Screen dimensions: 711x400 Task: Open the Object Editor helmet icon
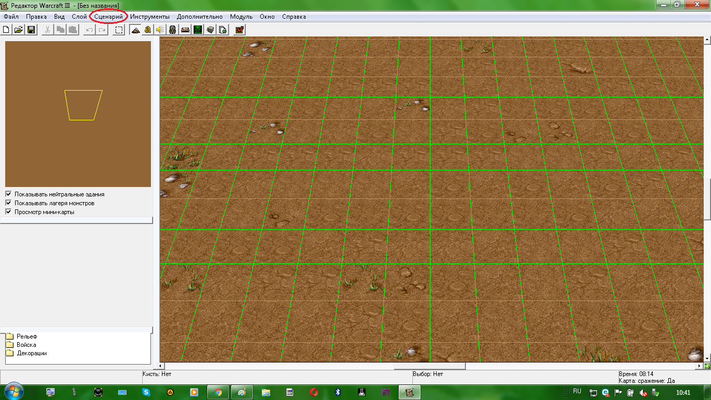coord(173,30)
